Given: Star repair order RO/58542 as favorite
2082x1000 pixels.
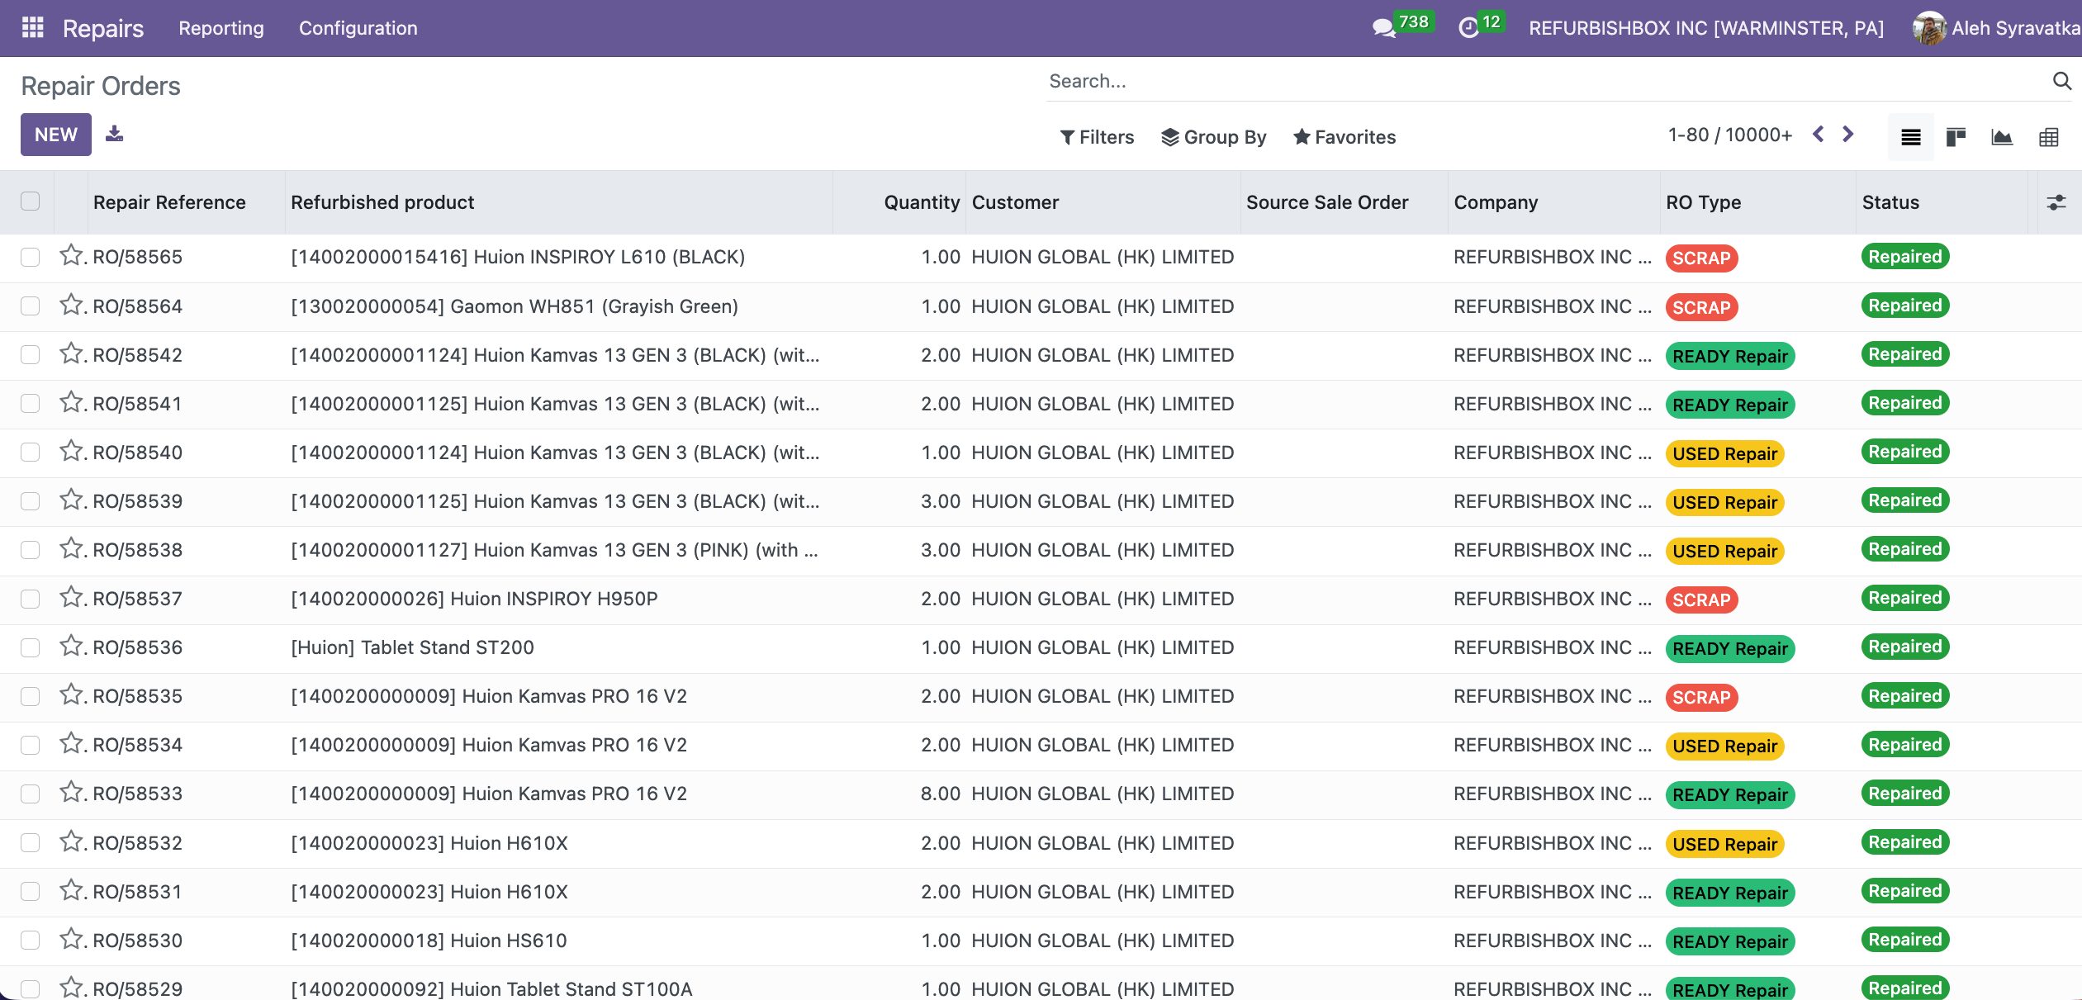Looking at the screenshot, I should (71, 353).
